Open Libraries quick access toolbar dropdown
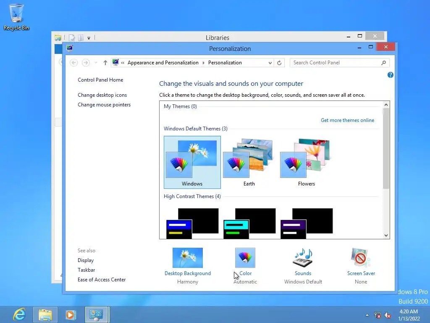The image size is (430, 323). click(89, 38)
